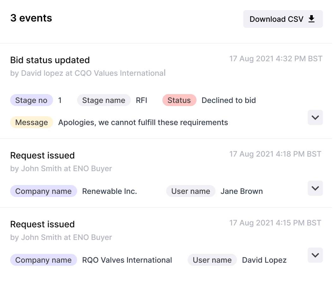Click the 4:15 PM BST timestamp
This screenshot has height=281, width=333.
pyautogui.click(x=275, y=223)
